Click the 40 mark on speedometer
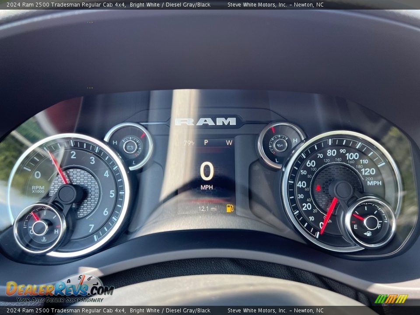This screenshot has height=315, width=420. tap(301, 184)
